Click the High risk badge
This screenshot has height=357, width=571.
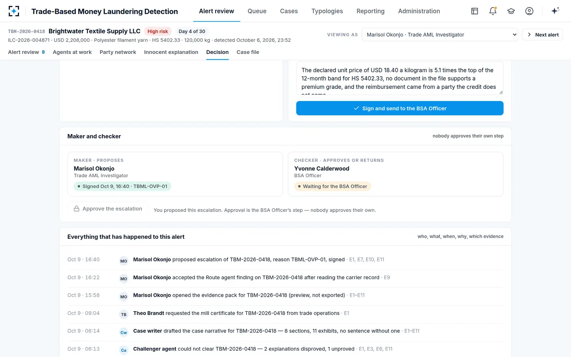click(x=157, y=31)
